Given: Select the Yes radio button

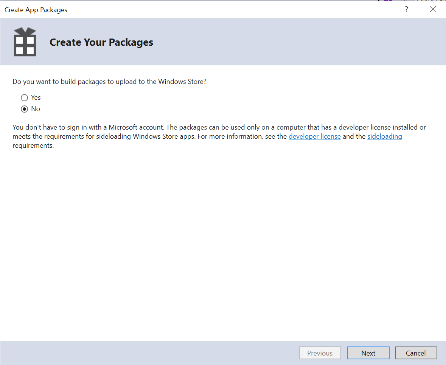Looking at the screenshot, I should point(25,97).
